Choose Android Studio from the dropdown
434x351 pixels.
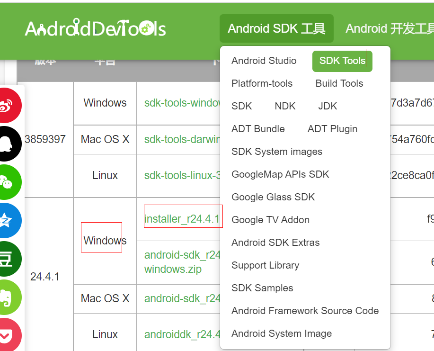pyautogui.click(x=264, y=61)
